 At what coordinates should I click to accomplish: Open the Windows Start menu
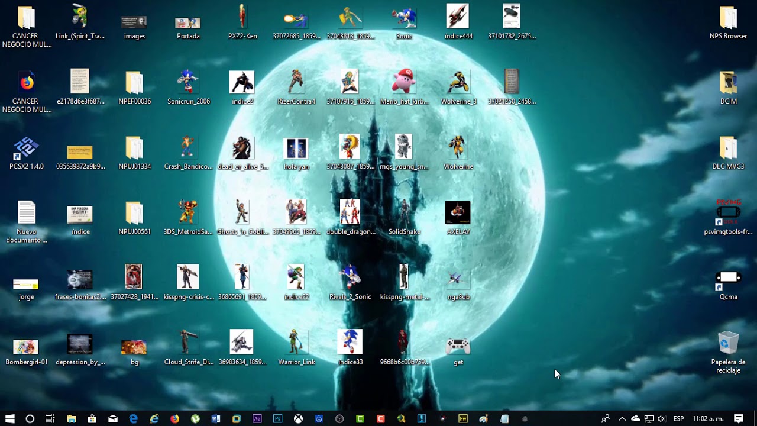(10, 418)
